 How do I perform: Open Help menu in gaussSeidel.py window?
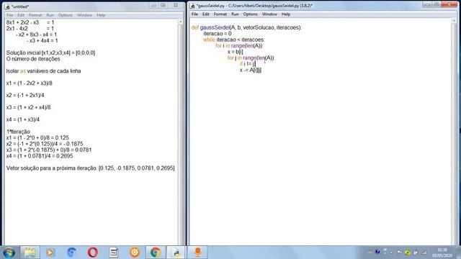click(286, 14)
